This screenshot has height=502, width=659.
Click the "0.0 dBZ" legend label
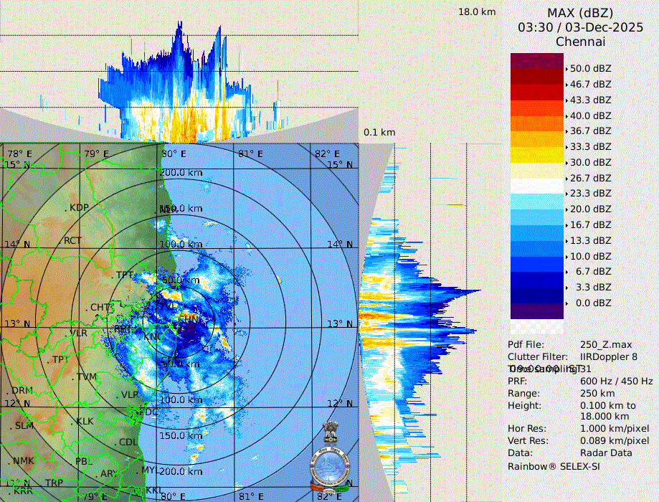[x=593, y=303]
